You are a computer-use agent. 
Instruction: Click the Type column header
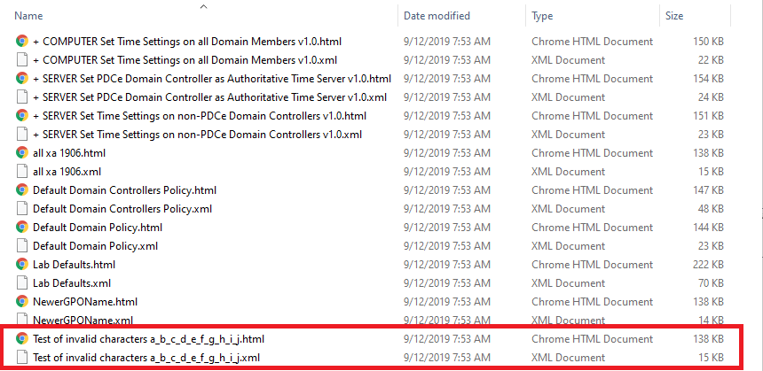[543, 16]
